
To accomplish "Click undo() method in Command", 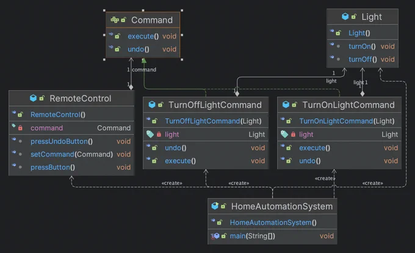I will (x=139, y=49).
